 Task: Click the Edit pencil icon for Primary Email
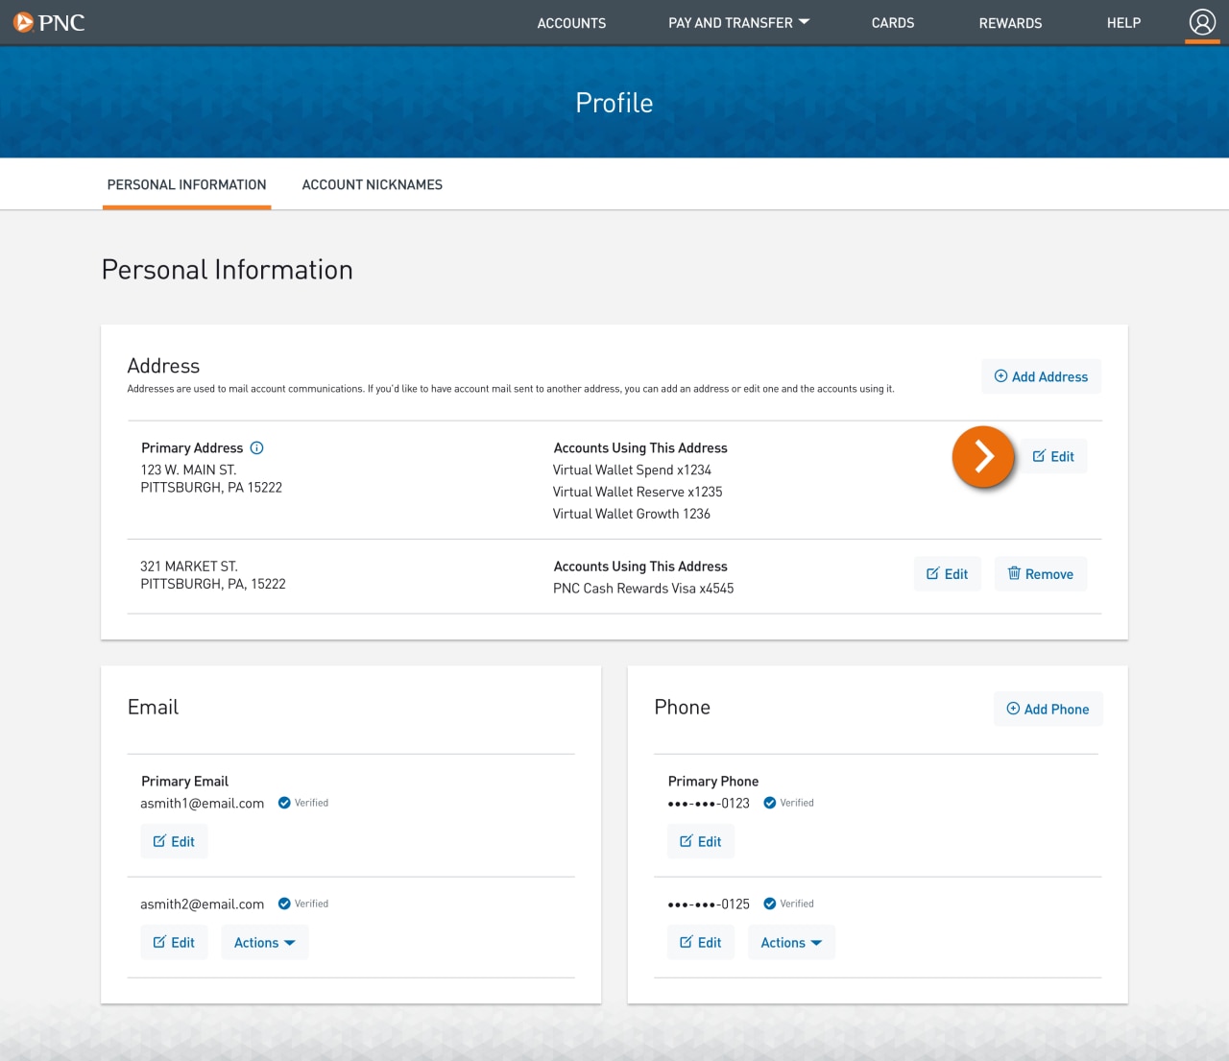pyautogui.click(x=159, y=840)
